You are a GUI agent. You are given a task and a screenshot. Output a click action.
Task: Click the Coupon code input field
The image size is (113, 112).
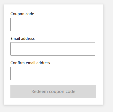pyautogui.click(x=53, y=24)
